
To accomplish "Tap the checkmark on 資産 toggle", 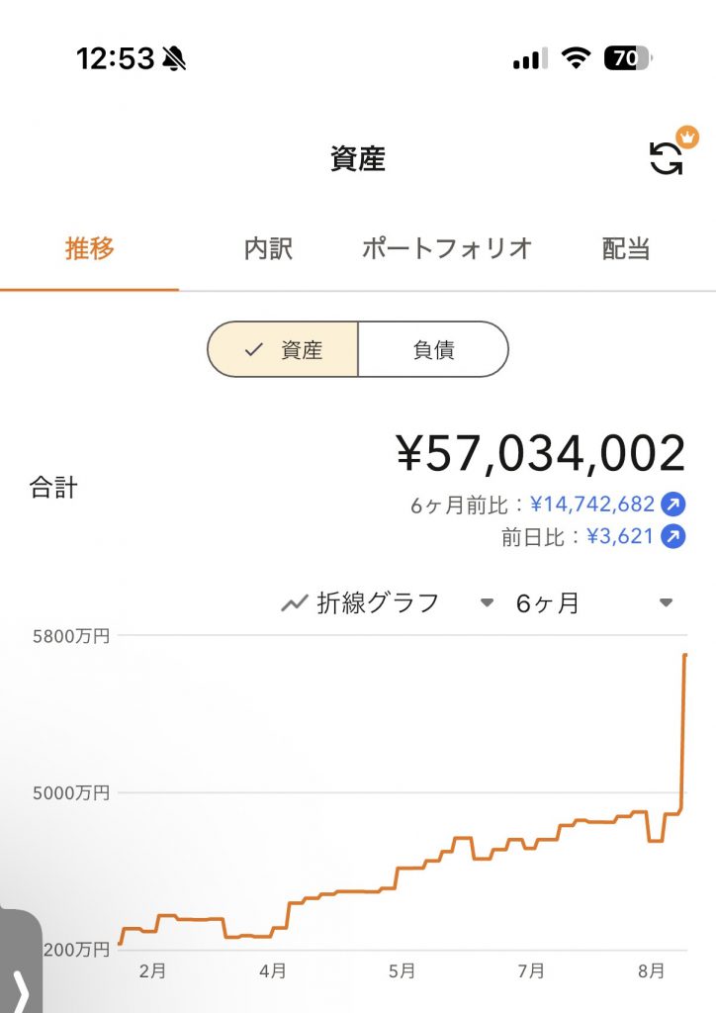I will [x=254, y=349].
